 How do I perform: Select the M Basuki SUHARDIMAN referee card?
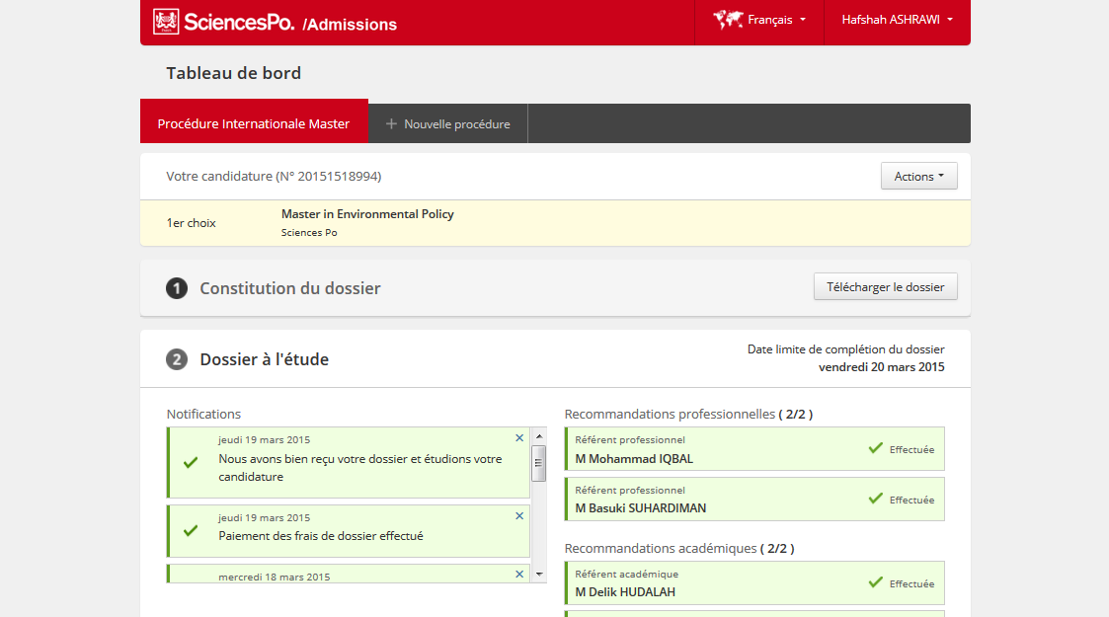tap(754, 499)
